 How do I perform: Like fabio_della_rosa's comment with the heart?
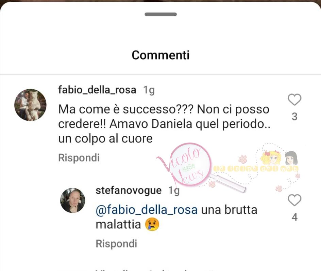coord(294,100)
